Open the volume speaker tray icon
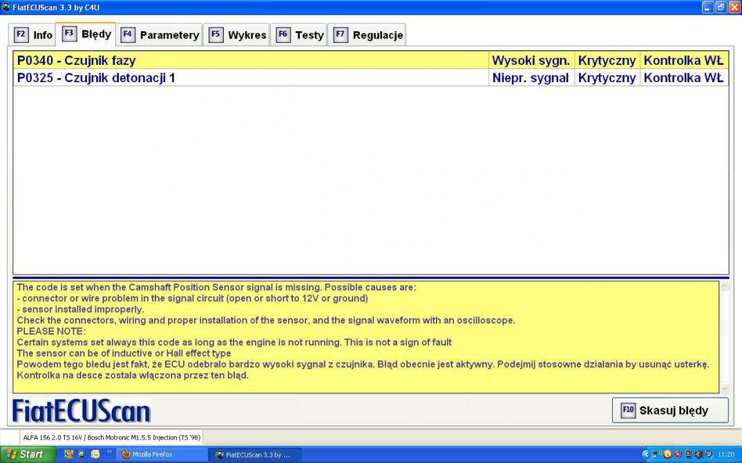 point(698,455)
